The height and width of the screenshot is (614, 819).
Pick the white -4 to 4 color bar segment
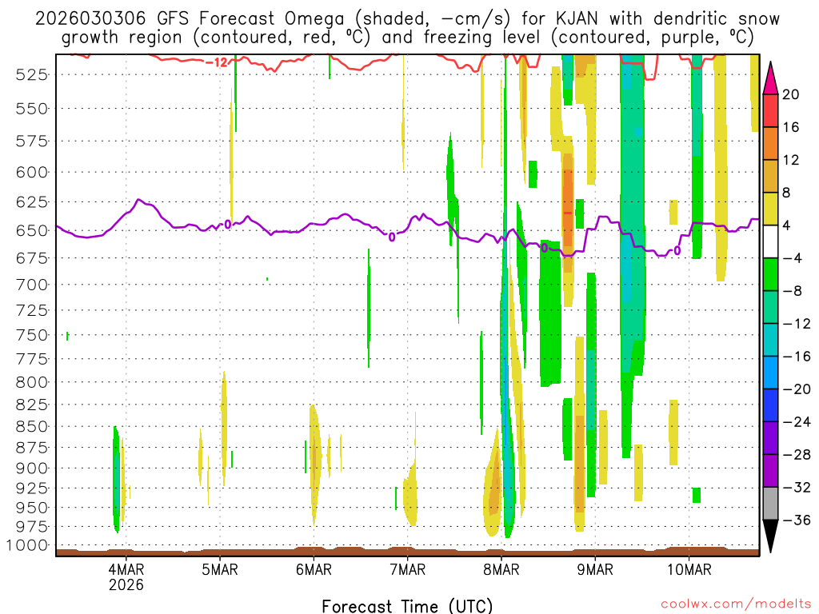770,241
